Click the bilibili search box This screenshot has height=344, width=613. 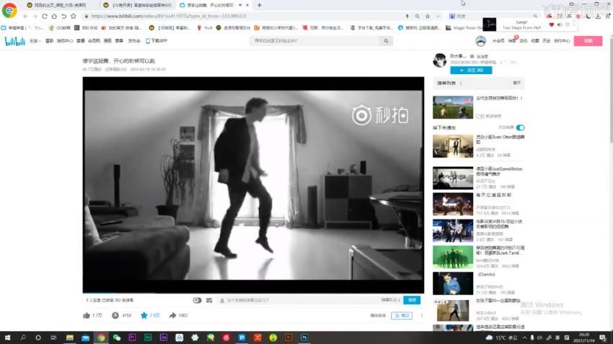[315, 41]
